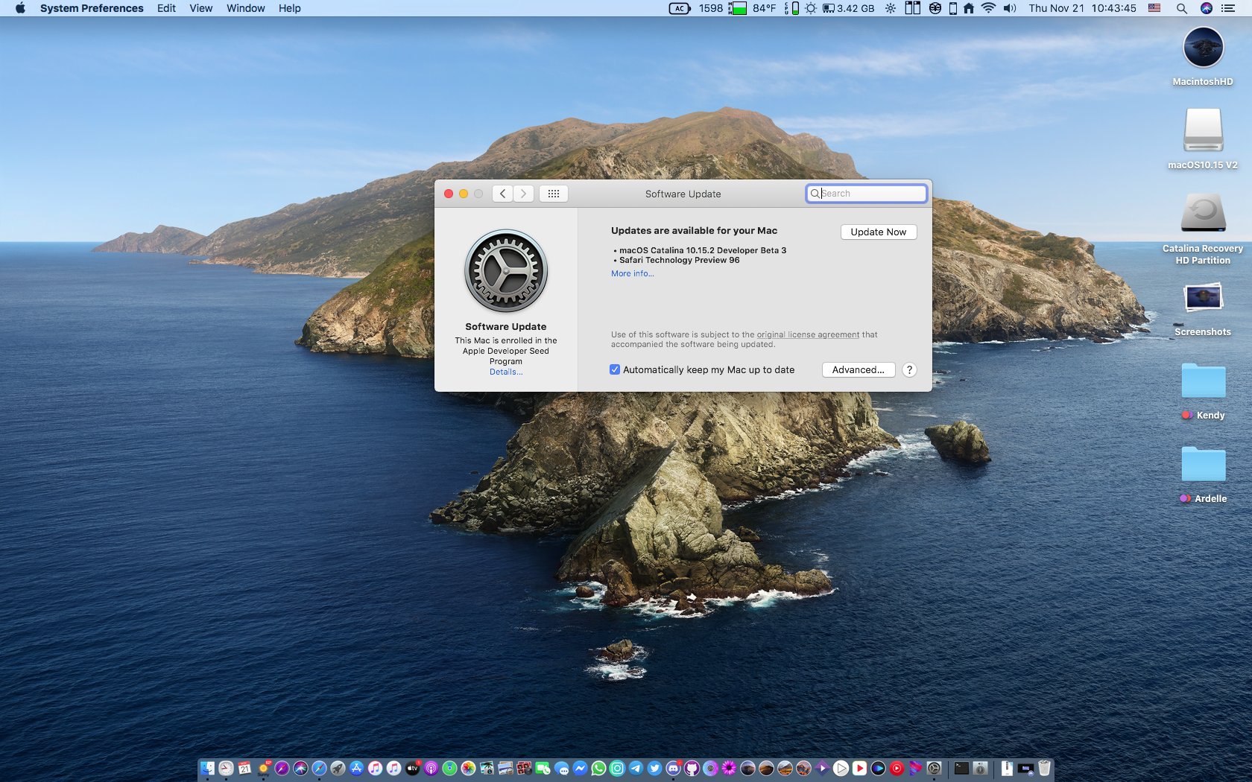Click the help question mark button
The height and width of the screenshot is (782, 1252).
909,370
